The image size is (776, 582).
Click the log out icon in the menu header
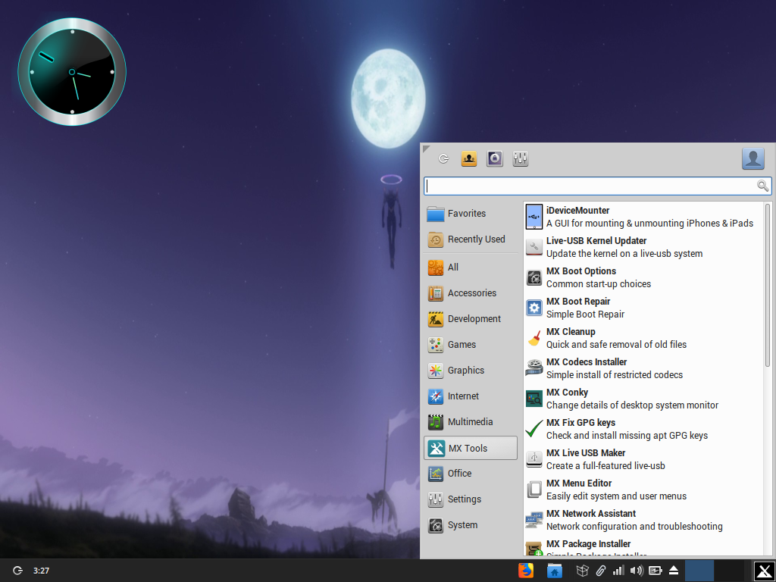click(443, 158)
